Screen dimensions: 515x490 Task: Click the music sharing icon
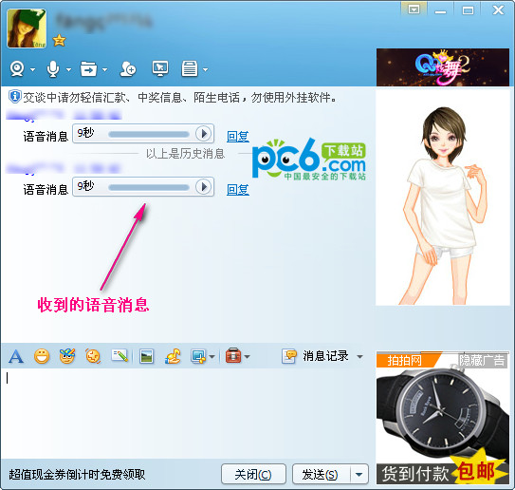pos(173,356)
